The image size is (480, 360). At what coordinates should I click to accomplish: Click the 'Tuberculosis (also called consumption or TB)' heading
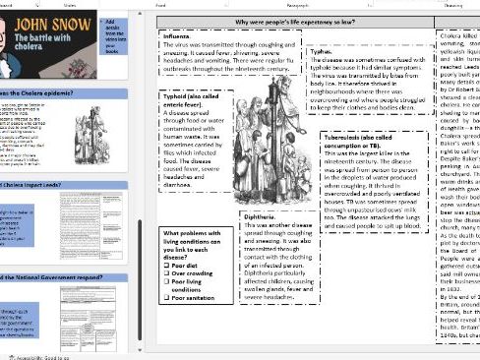358,142
